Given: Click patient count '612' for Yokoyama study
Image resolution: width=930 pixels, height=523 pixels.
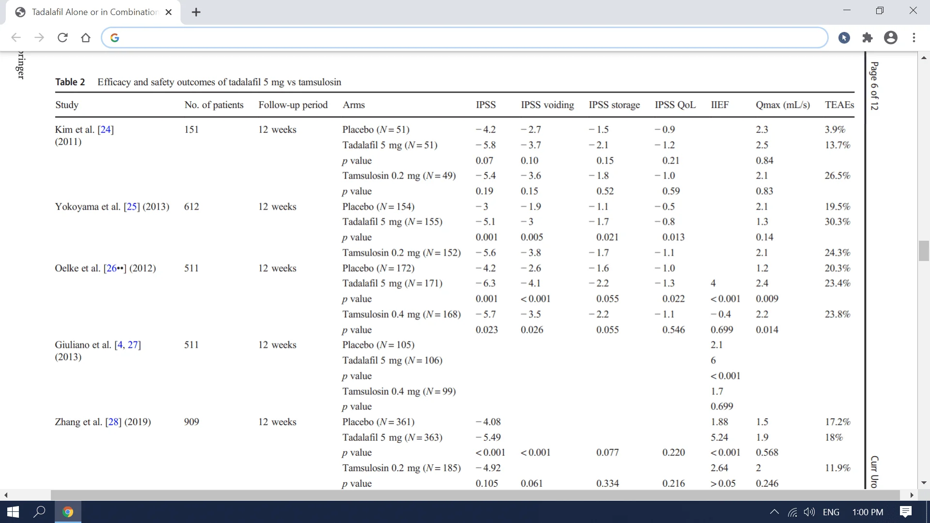Looking at the screenshot, I should (x=191, y=206).
